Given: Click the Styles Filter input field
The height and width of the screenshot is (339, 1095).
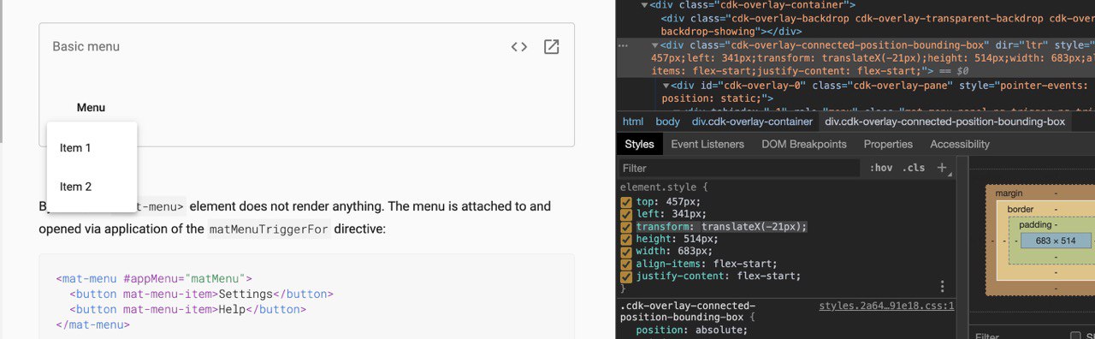Looking at the screenshot, I should 738,168.
